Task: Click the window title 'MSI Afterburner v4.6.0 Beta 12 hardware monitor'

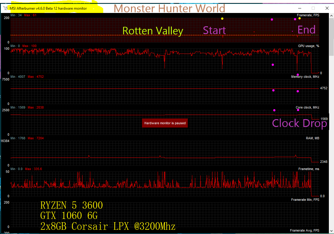Action: tap(48, 8)
